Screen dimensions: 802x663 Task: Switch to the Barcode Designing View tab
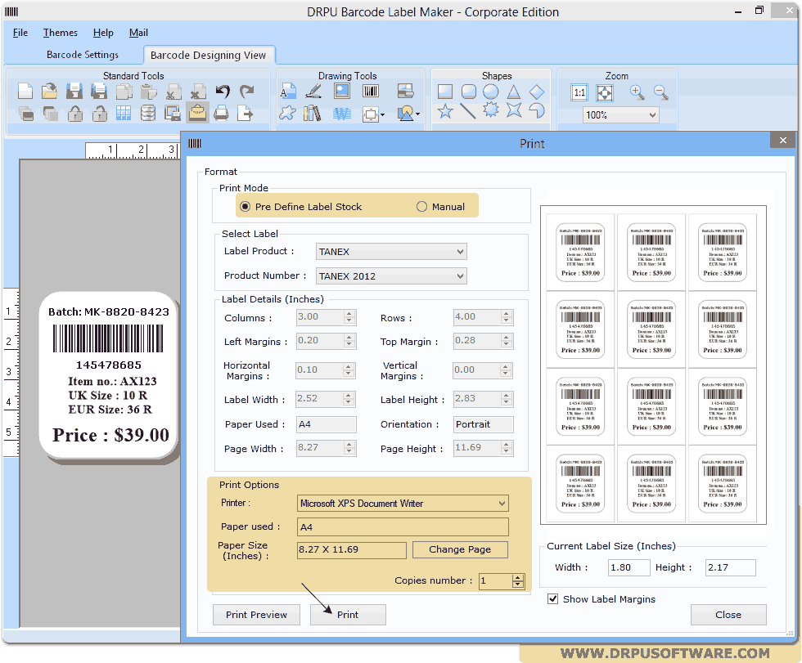(x=208, y=55)
